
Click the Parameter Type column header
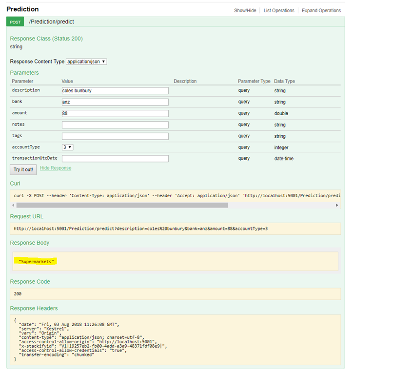click(x=254, y=81)
